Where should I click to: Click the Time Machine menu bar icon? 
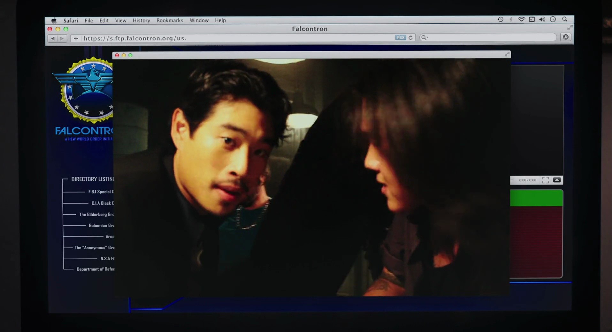click(501, 19)
